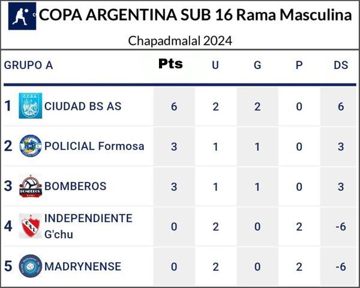Click the Madrynense round blue emblem
This screenshot has height=288, width=360.
point(30,266)
